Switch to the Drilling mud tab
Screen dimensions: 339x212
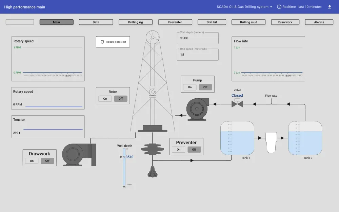[248, 22]
